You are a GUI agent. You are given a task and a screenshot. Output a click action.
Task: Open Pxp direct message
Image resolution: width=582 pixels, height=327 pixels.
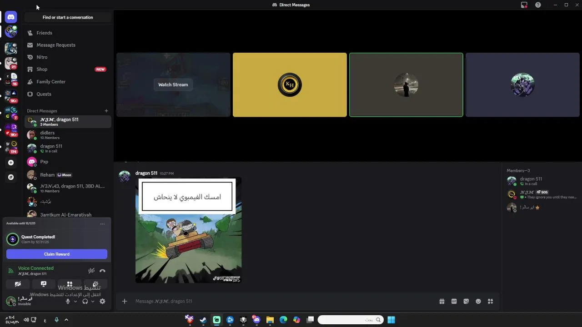tap(68, 162)
